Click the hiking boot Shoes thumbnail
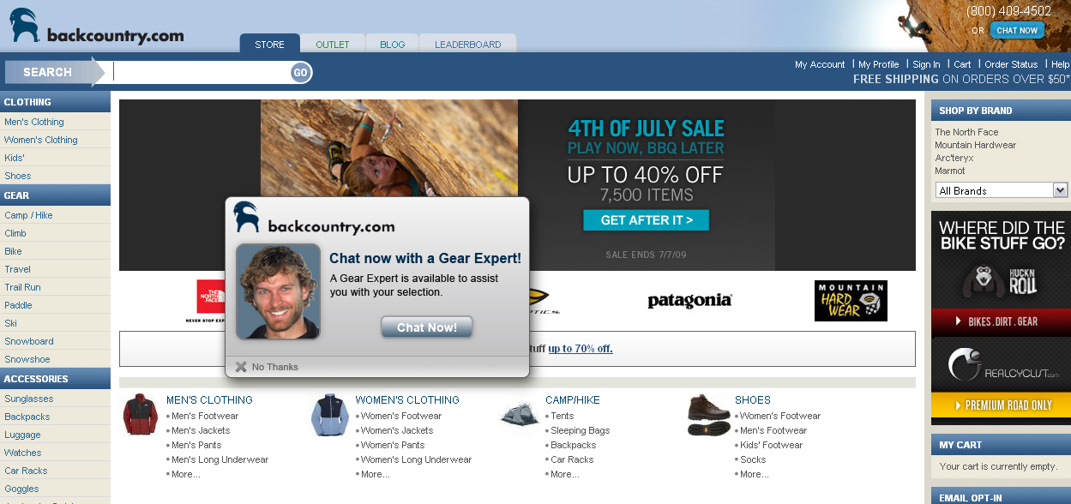 point(709,415)
